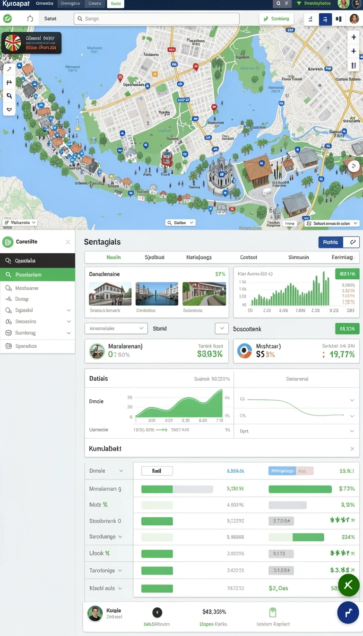Switch to the Eernilag tab
The height and width of the screenshot is (636, 363).
click(x=343, y=257)
